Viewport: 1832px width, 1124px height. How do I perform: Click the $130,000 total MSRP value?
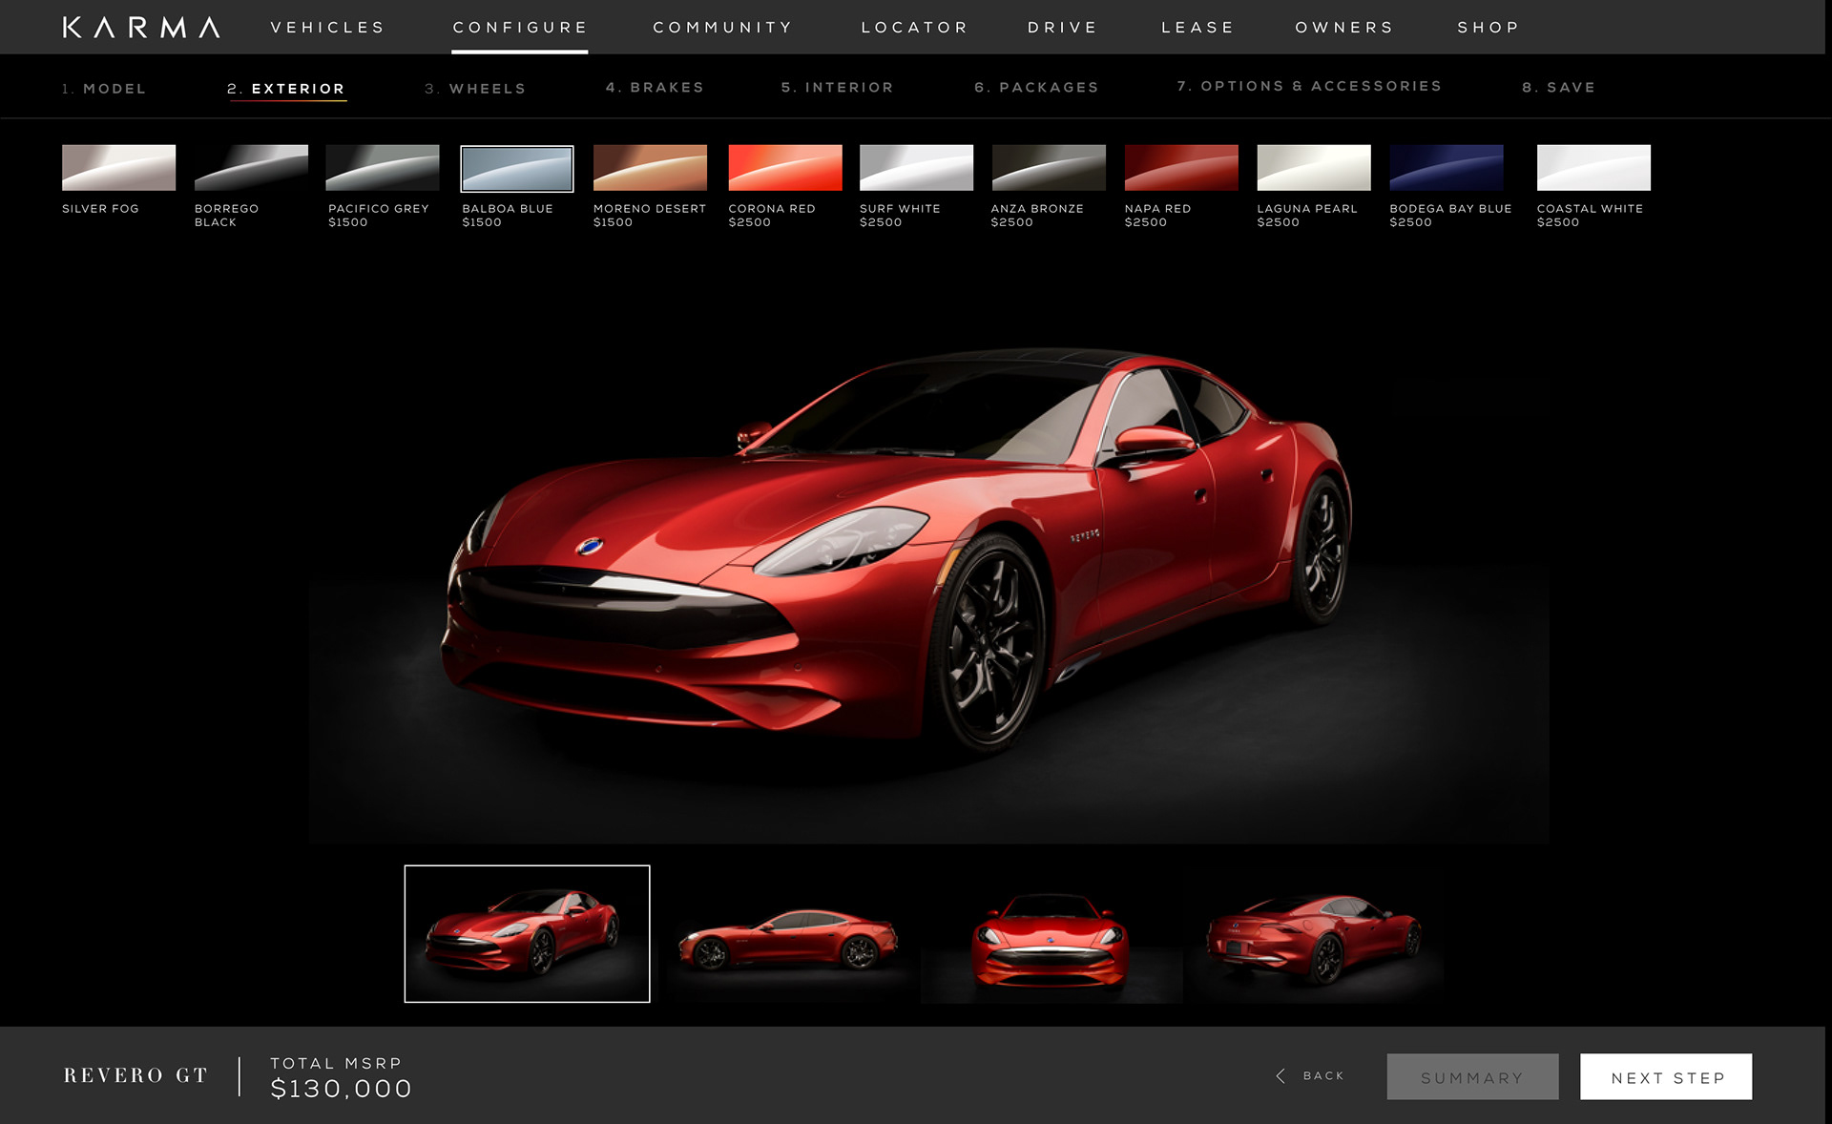[342, 1089]
